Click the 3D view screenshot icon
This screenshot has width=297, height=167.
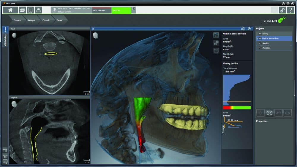click(x=243, y=29)
